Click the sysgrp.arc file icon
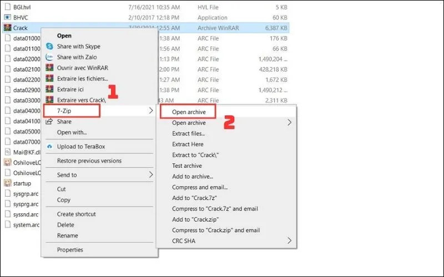The width and height of the screenshot is (444, 277). tap(8, 193)
